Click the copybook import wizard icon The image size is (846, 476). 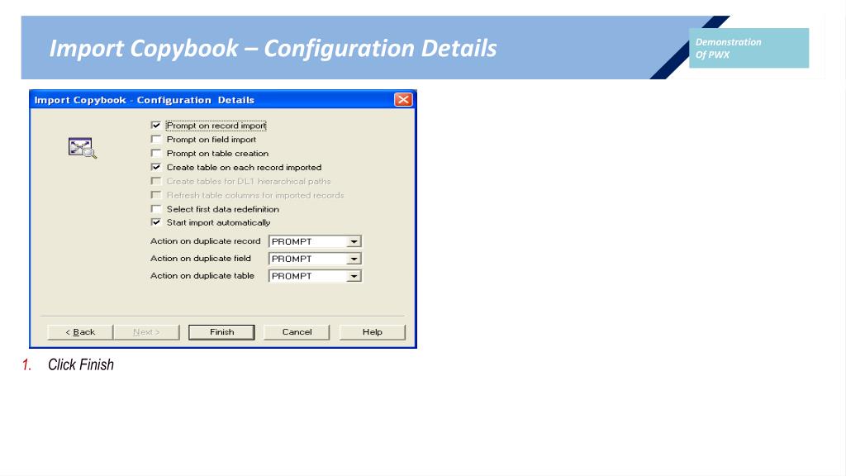coord(82,147)
